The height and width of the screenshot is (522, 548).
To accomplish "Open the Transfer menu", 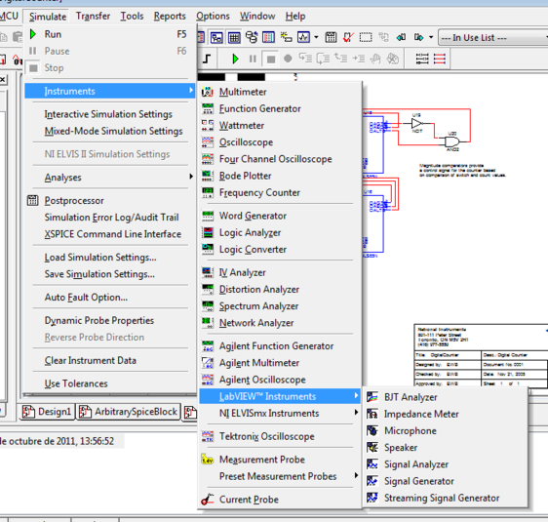I will 93,16.
